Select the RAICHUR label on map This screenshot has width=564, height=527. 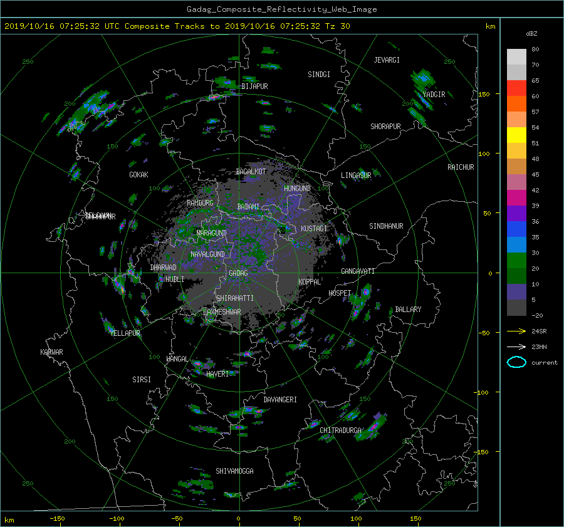pyautogui.click(x=461, y=167)
